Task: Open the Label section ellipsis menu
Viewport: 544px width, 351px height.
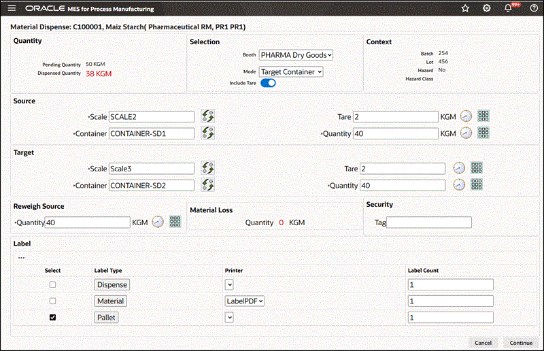Action: [21, 258]
